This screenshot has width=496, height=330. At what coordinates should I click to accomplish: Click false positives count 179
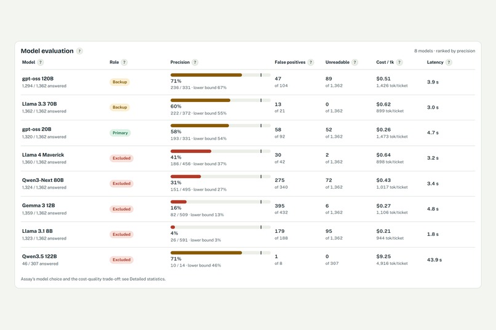tap(279, 231)
